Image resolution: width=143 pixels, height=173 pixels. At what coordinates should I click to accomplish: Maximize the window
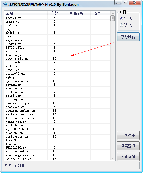(x=125, y=3)
